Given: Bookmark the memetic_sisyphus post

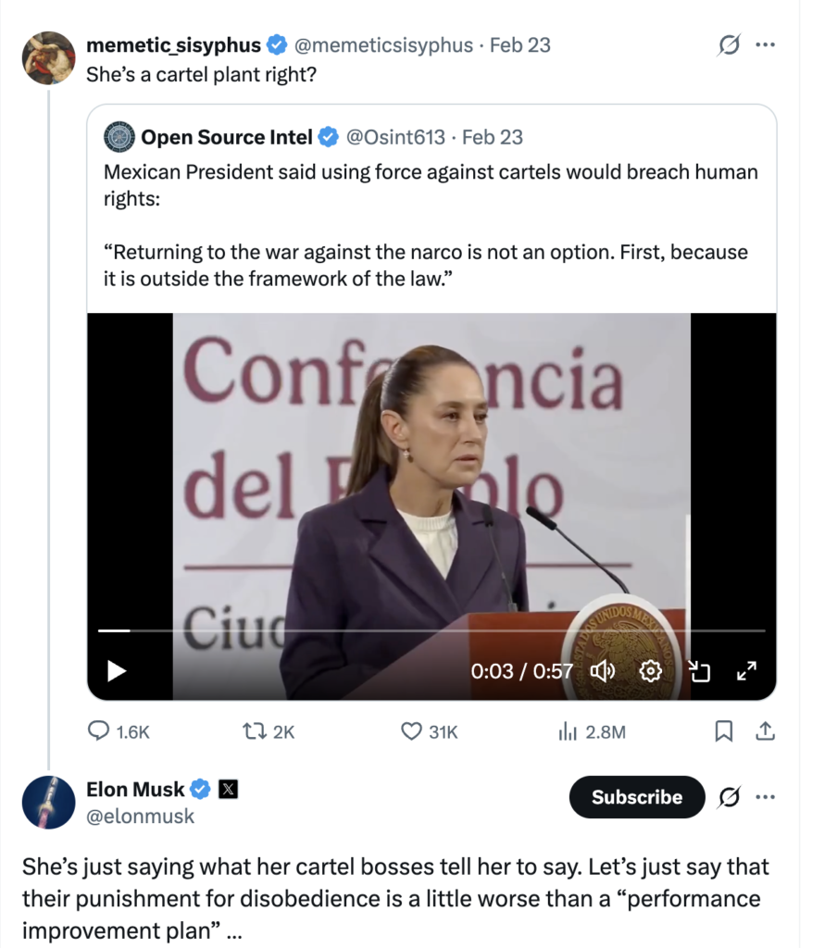Looking at the screenshot, I should pos(724,731).
